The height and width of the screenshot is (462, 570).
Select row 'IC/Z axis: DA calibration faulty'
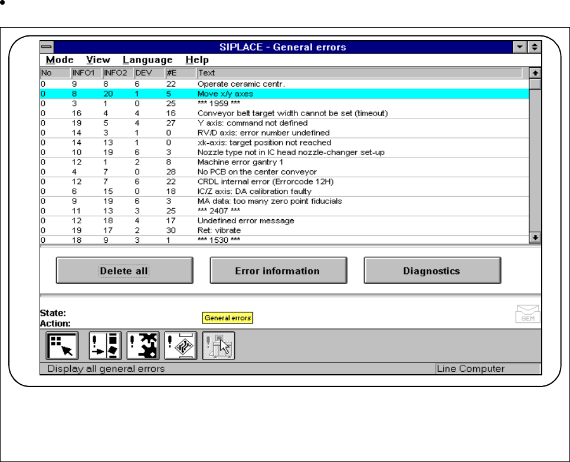[x=284, y=192]
